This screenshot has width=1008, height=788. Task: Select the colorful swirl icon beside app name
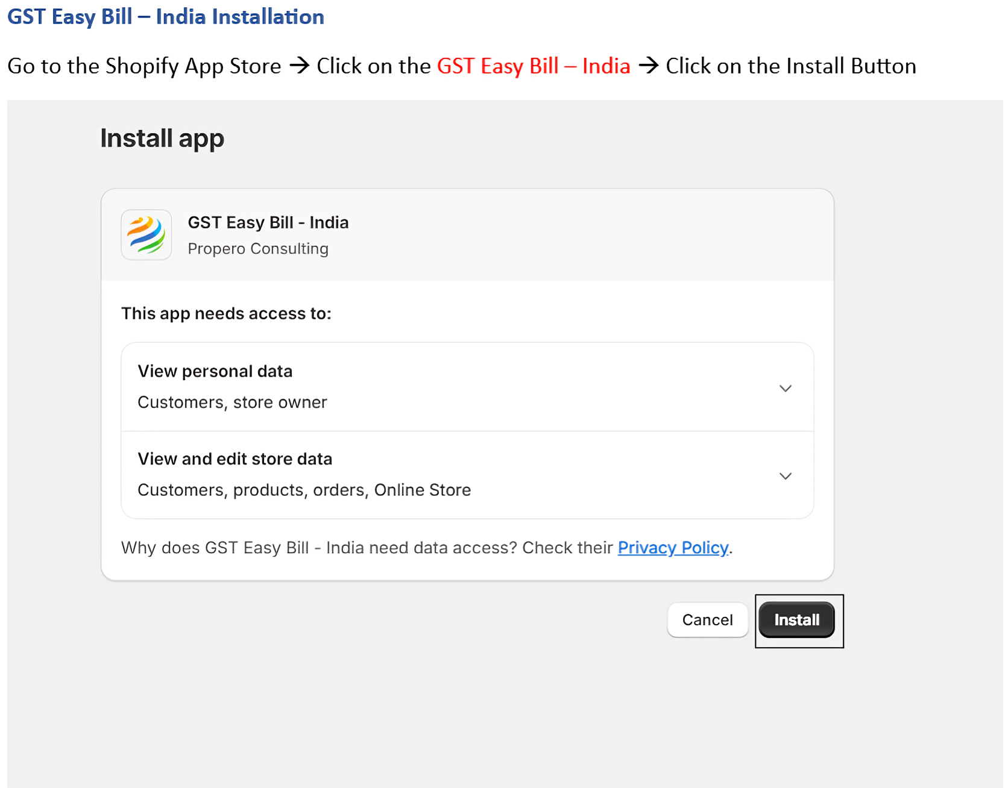click(x=146, y=235)
